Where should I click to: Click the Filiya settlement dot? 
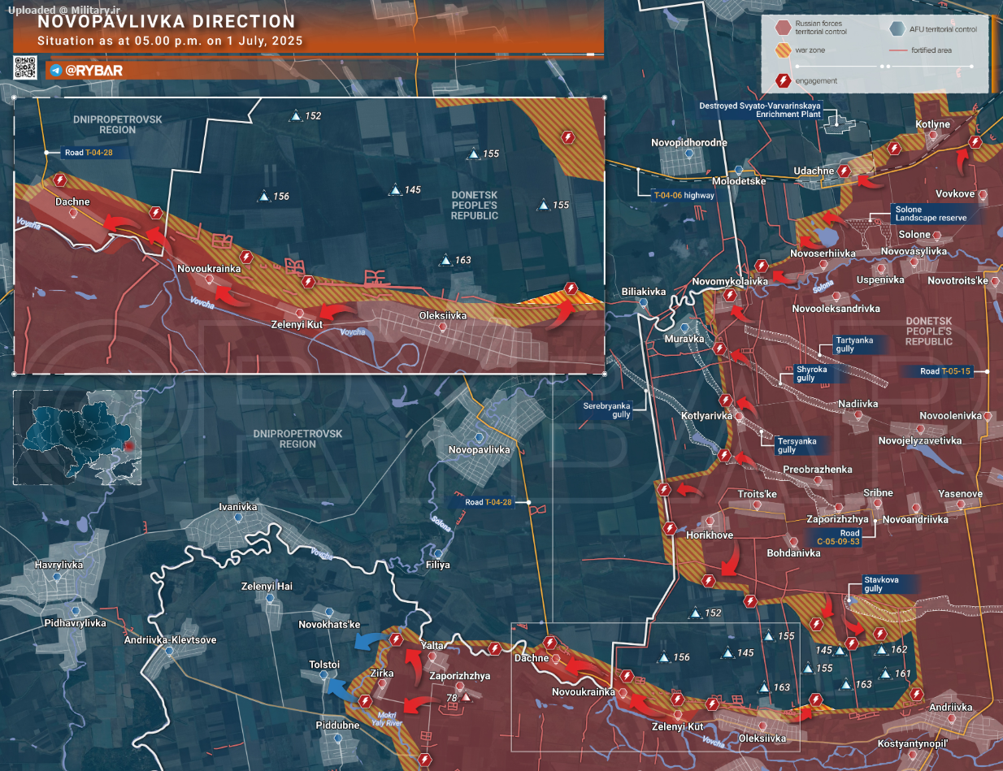(438, 553)
